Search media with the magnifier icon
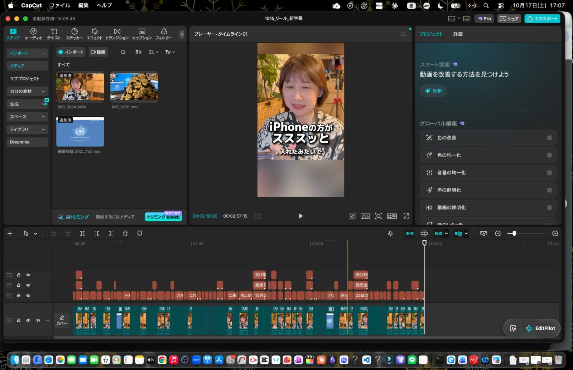573x370 pixels. pos(123,52)
